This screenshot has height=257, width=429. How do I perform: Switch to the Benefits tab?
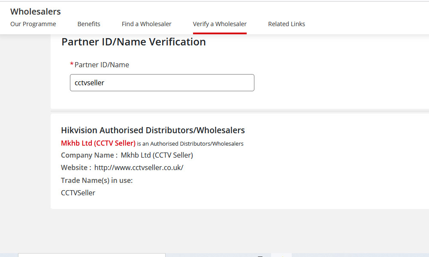click(x=89, y=24)
